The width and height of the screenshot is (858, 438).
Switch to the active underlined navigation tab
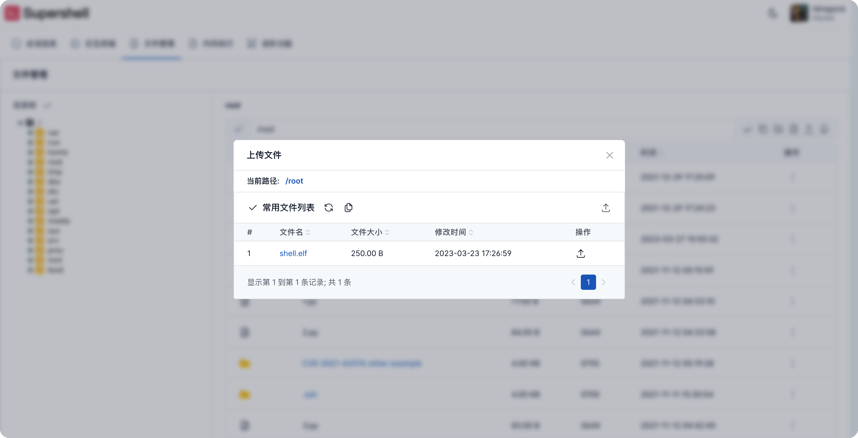(x=152, y=44)
